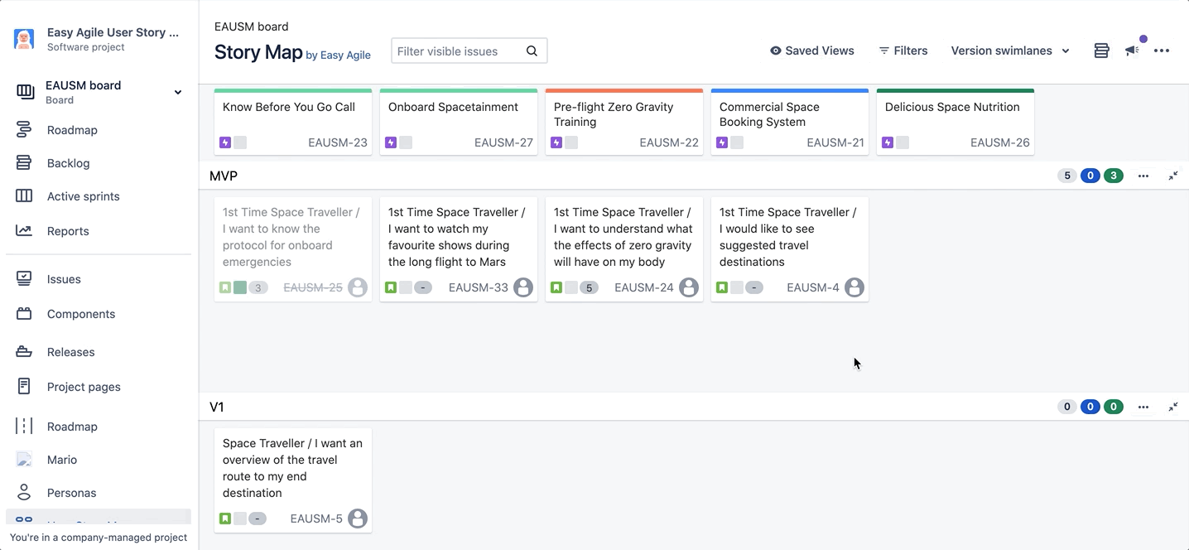This screenshot has height=550, width=1189.
Task: Open Saved Views with the eye icon
Action: pyautogui.click(x=812, y=51)
